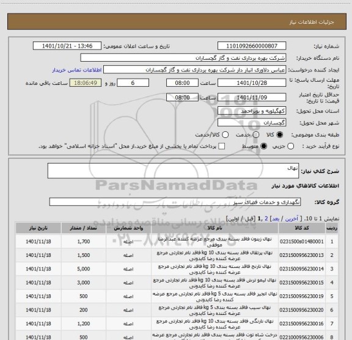The width and height of the screenshot is (352, 340).
Task: Select the خدمت radio button
Action: pyautogui.click(x=256, y=135)
